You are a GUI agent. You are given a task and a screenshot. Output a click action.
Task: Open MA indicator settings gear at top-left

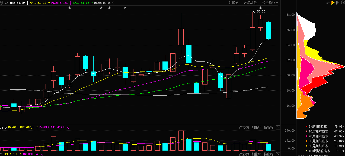[x=2, y=3]
